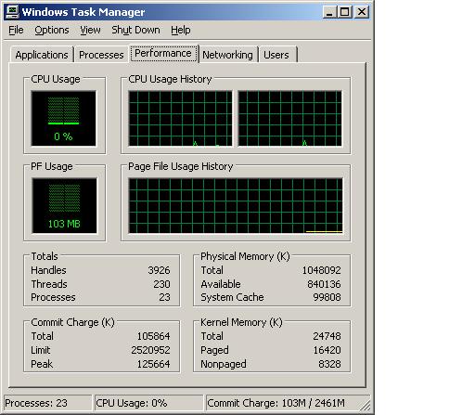Open the Shut Down menu
This screenshot has width=475, height=415.
point(135,30)
